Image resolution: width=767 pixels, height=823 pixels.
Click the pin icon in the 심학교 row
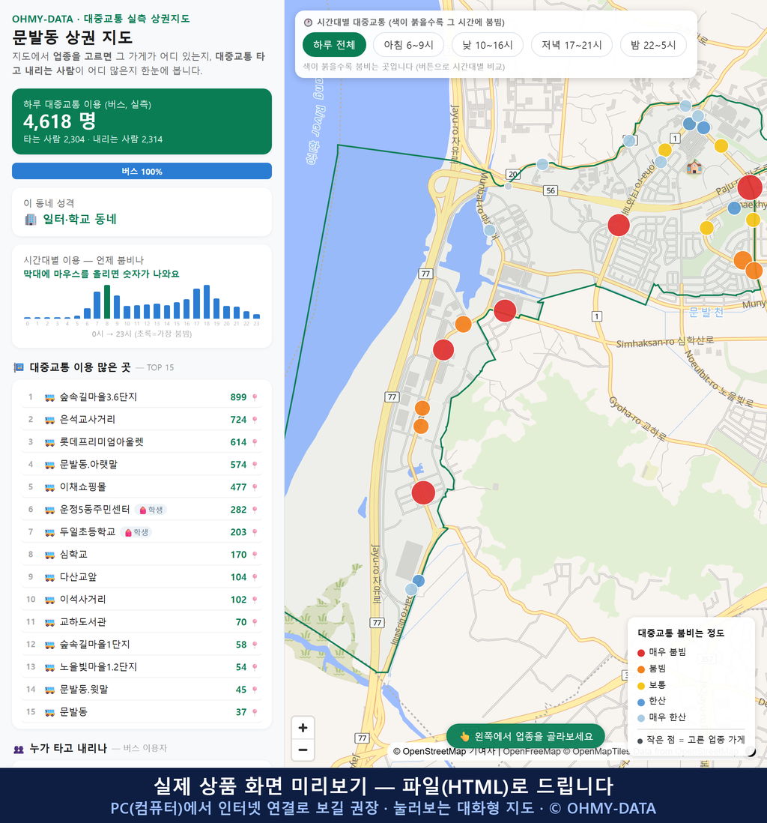(x=255, y=555)
